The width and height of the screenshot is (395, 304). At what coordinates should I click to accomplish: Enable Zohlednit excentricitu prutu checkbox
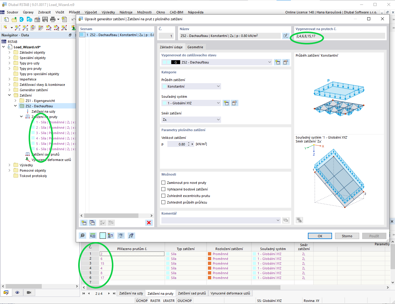coord(163,196)
